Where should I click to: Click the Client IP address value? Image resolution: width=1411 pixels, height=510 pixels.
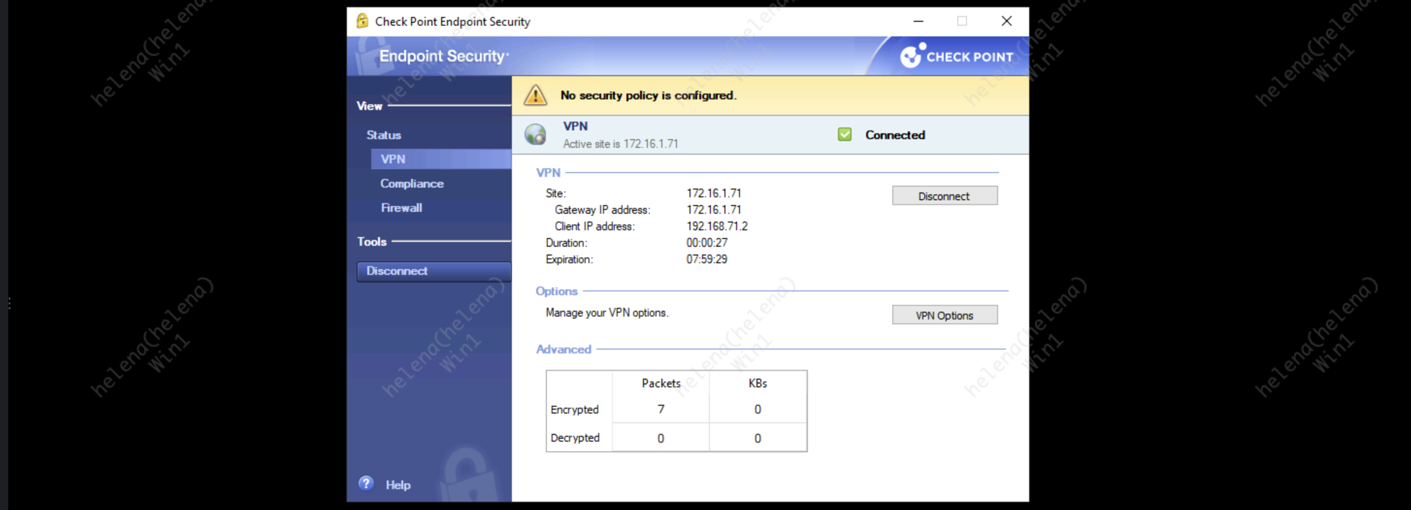point(717,226)
